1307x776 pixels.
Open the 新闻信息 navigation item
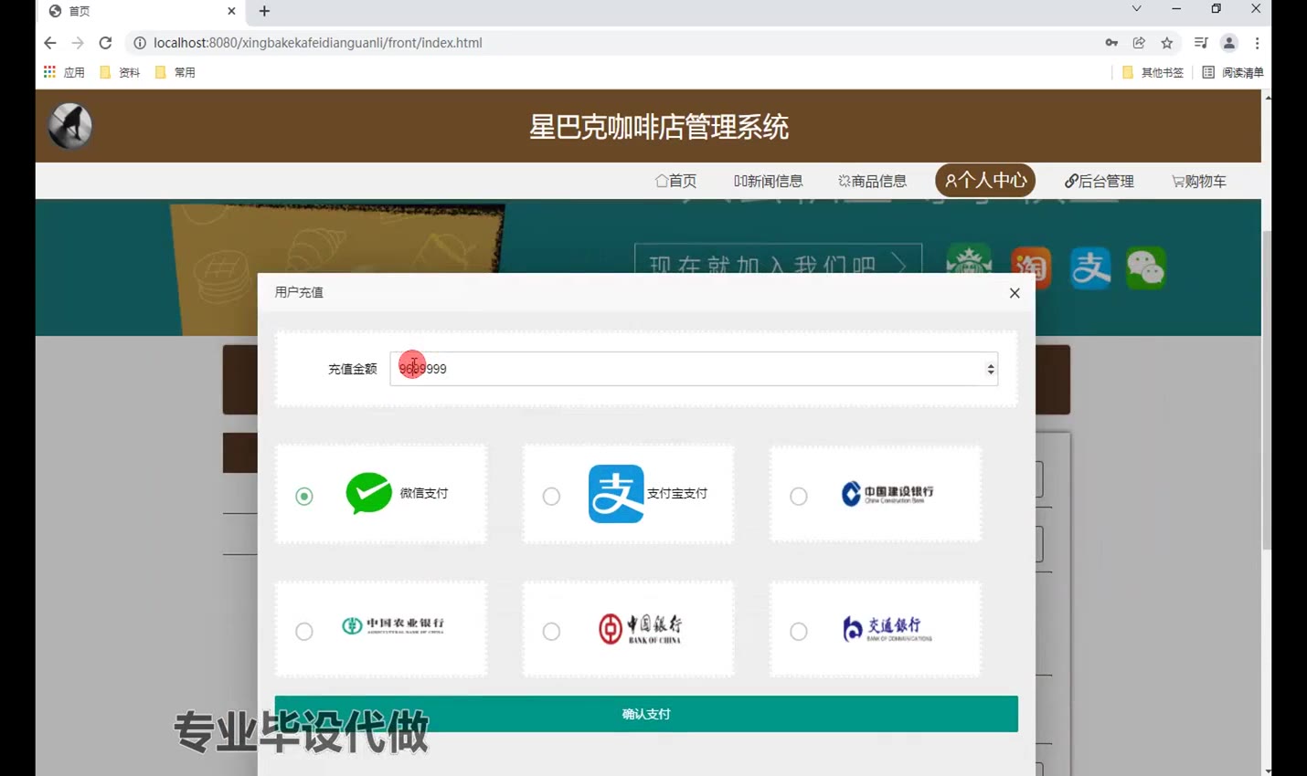[768, 181]
